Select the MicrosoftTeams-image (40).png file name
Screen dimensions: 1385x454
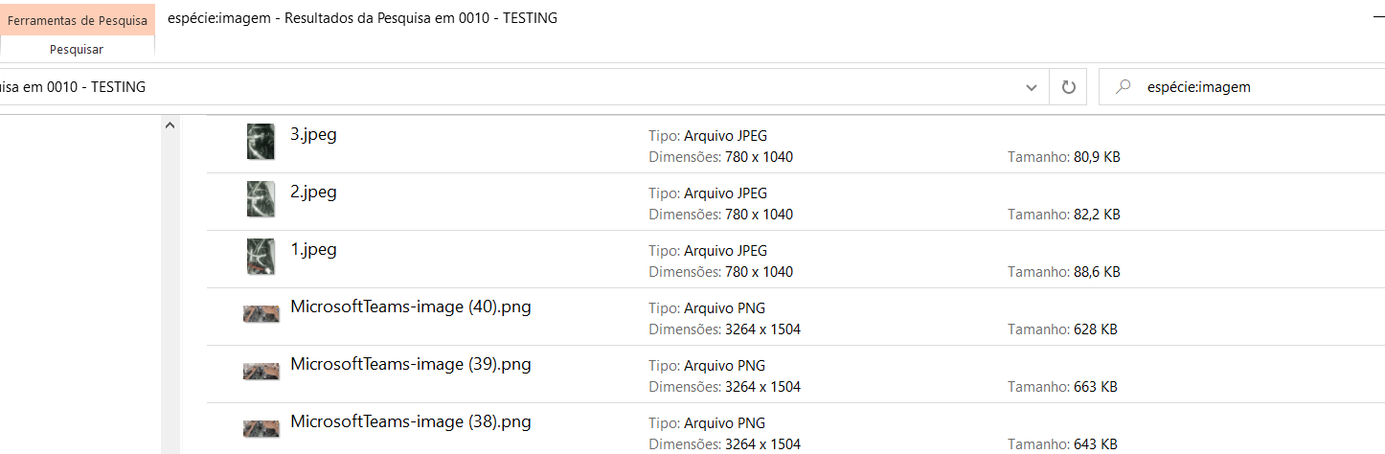coord(410,306)
